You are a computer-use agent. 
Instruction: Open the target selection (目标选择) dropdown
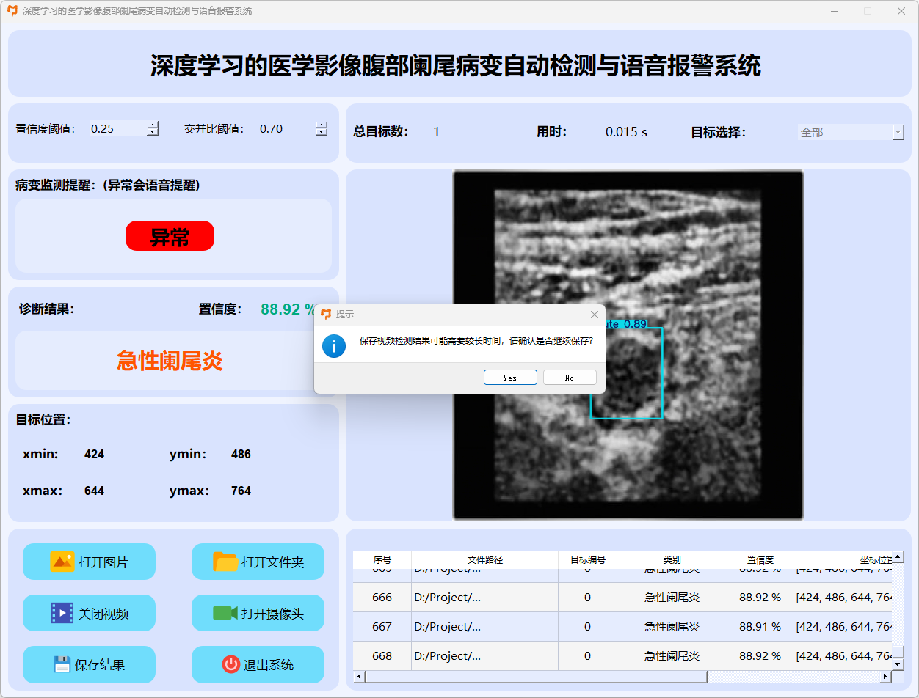point(898,132)
